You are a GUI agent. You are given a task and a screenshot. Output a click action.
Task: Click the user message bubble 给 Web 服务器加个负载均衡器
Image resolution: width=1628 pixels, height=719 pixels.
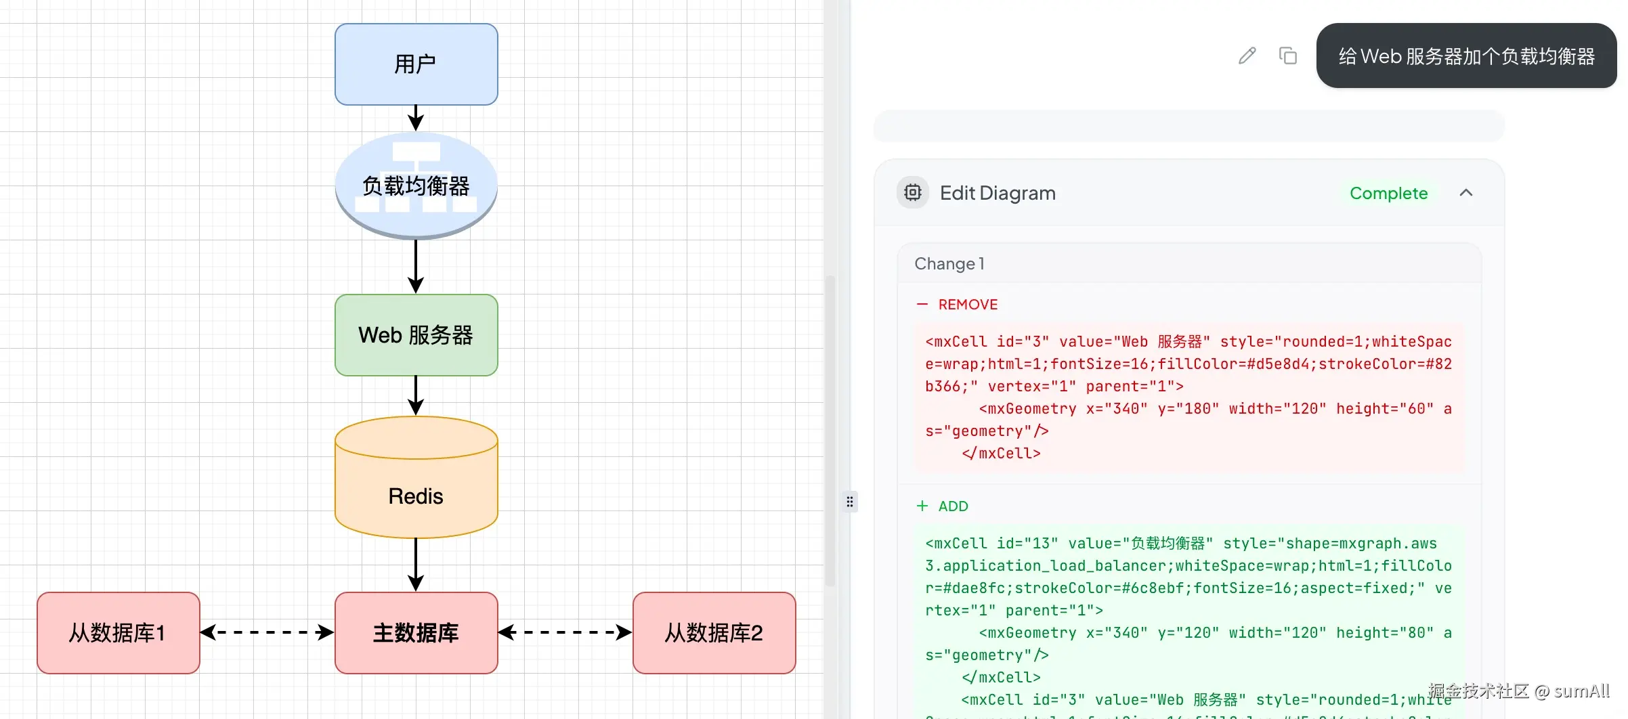coord(1466,56)
